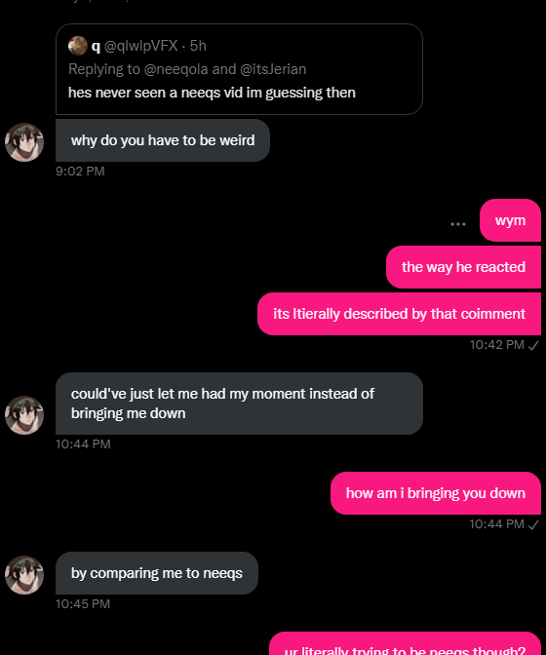Select the "its ltierally described by that coimment" bubble
The image size is (546, 655).
399,314
